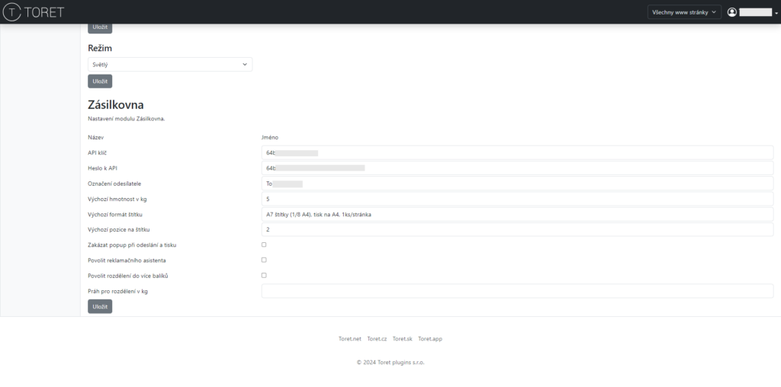This screenshot has width=781, height=387.
Task: Expand the Režim select set to Světlý
Action: 170,64
